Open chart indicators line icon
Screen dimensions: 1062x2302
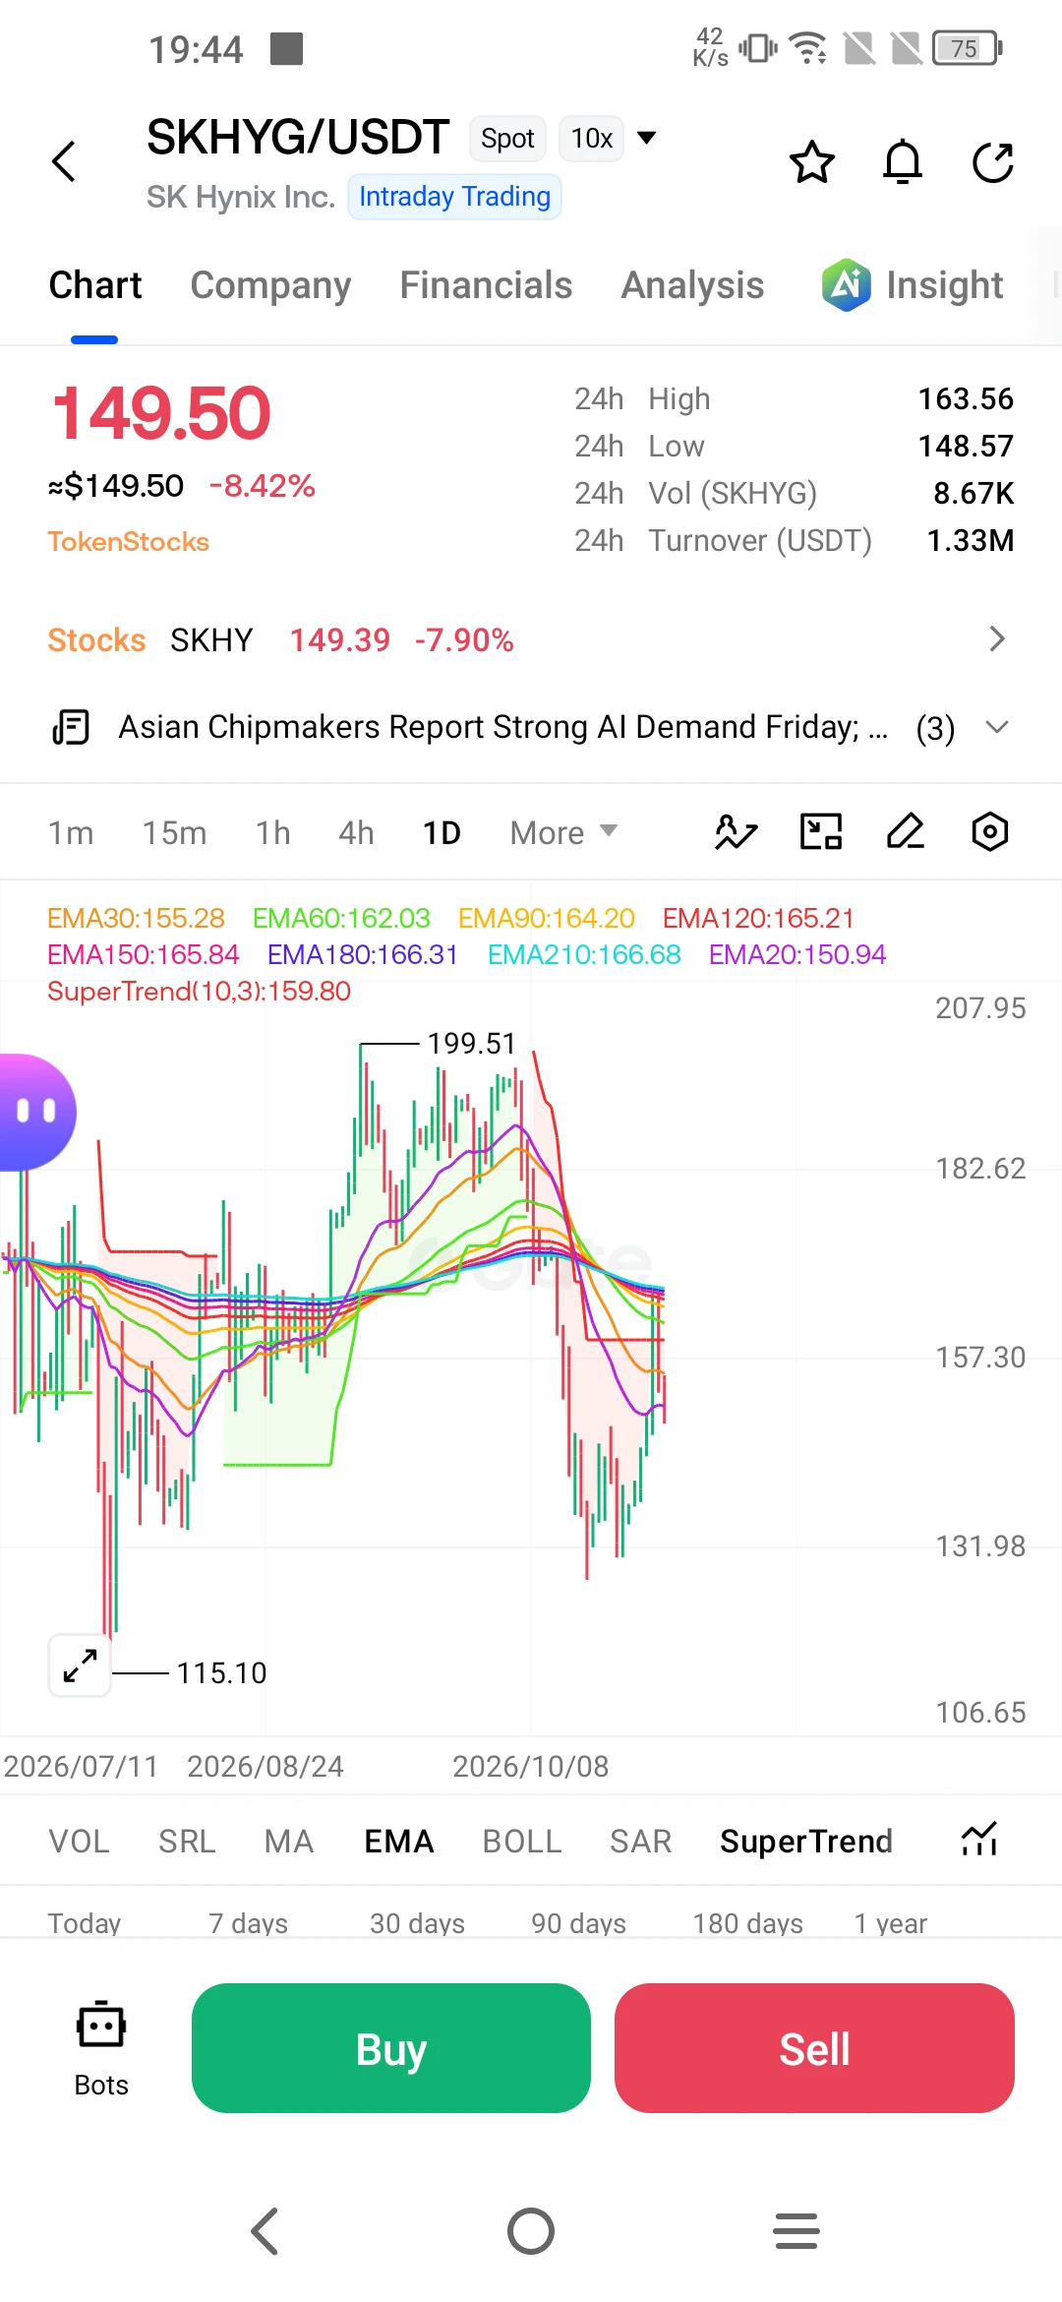pos(736,832)
